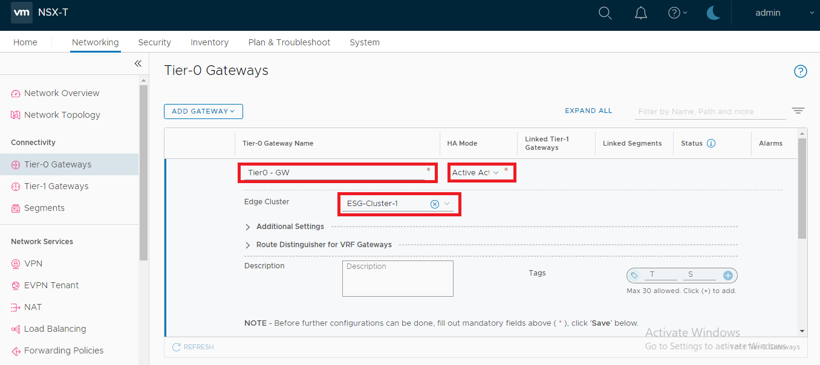Click the Load Balancing sidebar icon

(x=16, y=329)
